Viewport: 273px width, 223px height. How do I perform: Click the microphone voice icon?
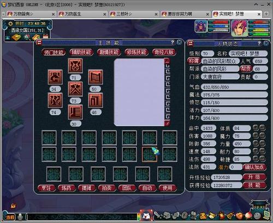[20, 217]
